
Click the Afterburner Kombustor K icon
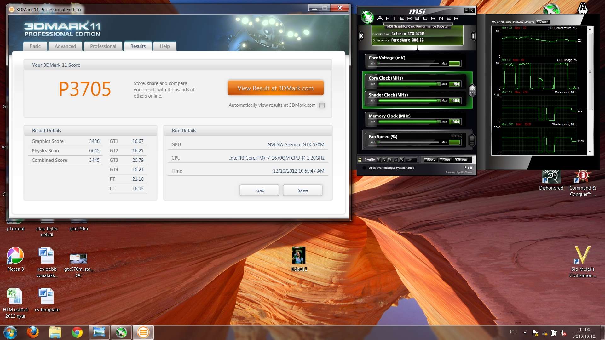click(361, 36)
